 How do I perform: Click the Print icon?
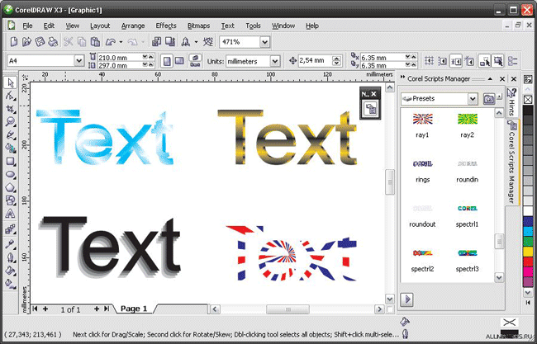(52, 42)
